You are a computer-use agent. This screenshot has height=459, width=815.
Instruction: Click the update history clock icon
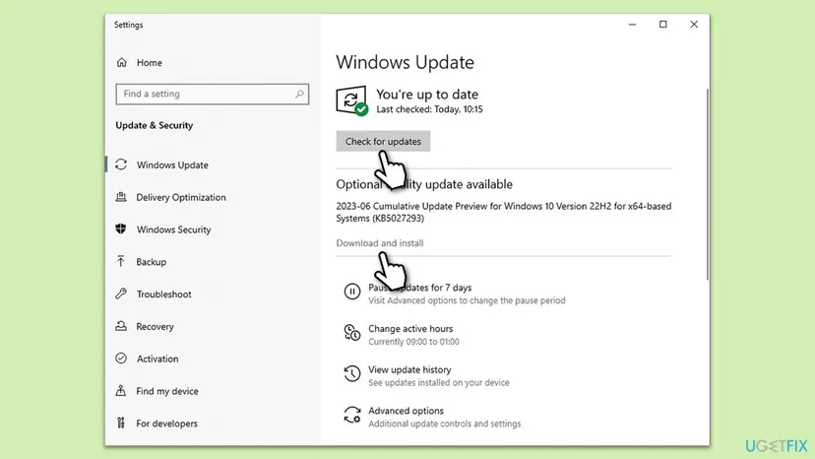[x=351, y=373]
